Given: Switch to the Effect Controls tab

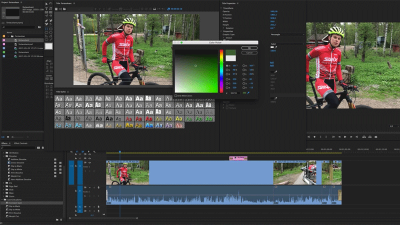Looking at the screenshot, I should tap(20, 143).
